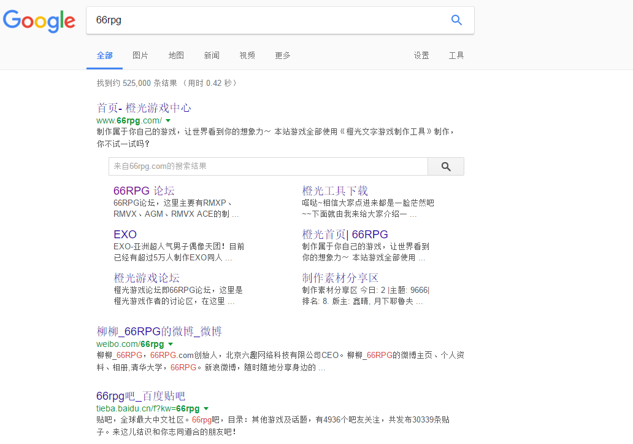Select the 全部 tab
The width and height of the screenshot is (633, 444).
click(x=104, y=56)
